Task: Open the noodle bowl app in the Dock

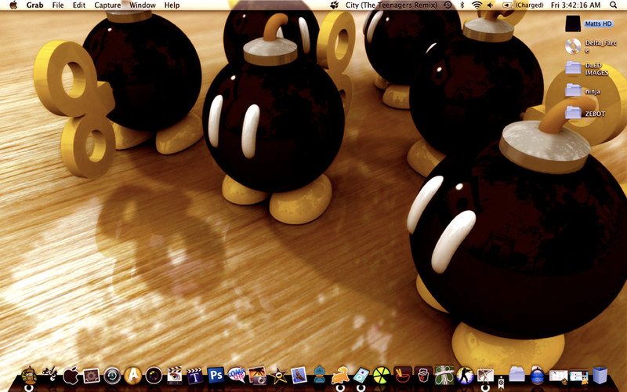Action: [402, 375]
